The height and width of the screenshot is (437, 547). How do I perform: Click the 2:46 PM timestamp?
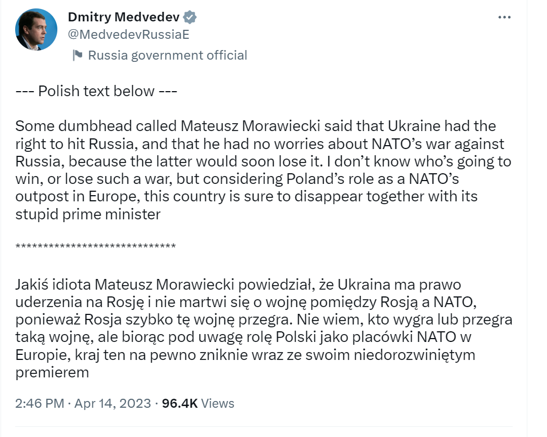[x=38, y=403]
